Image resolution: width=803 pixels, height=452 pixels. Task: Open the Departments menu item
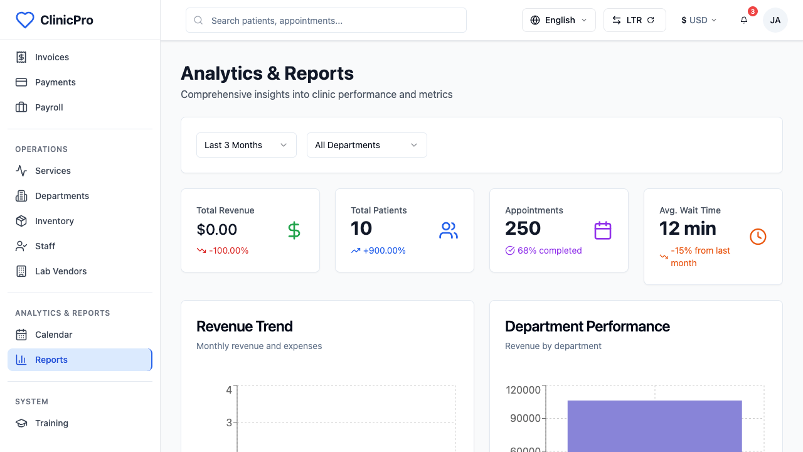click(x=80, y=196)
